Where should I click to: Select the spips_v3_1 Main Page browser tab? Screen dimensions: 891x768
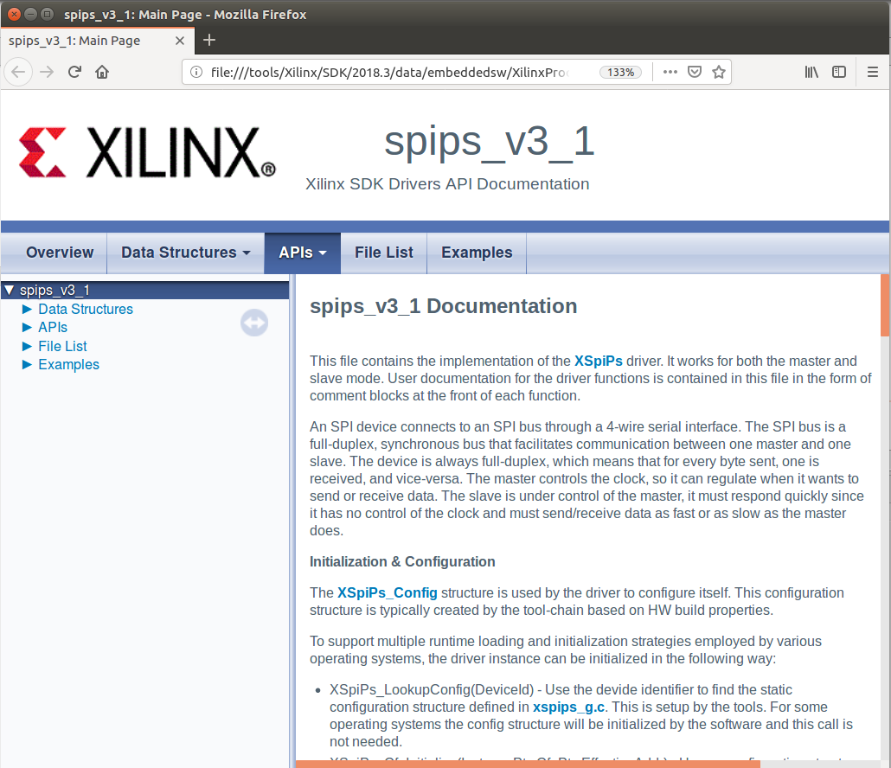click(x=97, y=41)
